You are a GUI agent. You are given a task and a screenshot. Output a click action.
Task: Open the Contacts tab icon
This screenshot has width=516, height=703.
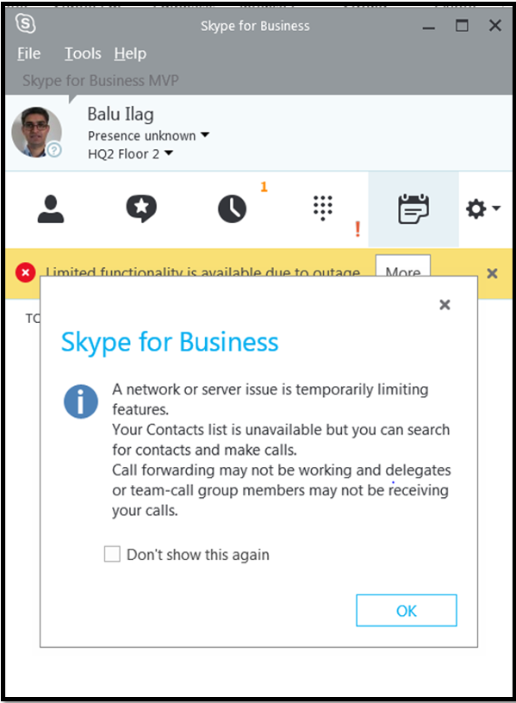click(51, 209)
